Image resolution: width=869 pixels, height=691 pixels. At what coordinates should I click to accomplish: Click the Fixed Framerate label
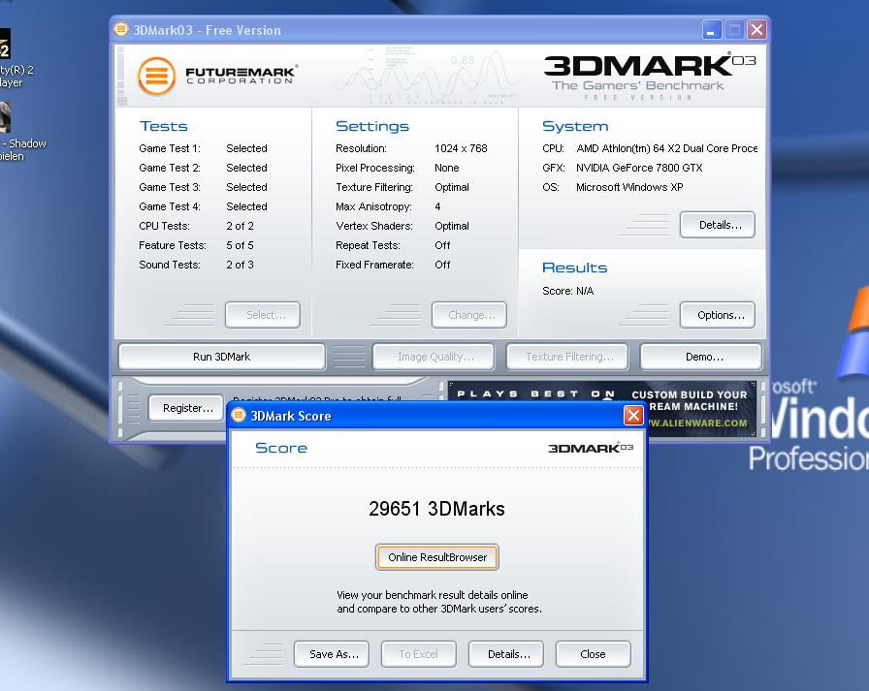(374, 265)
